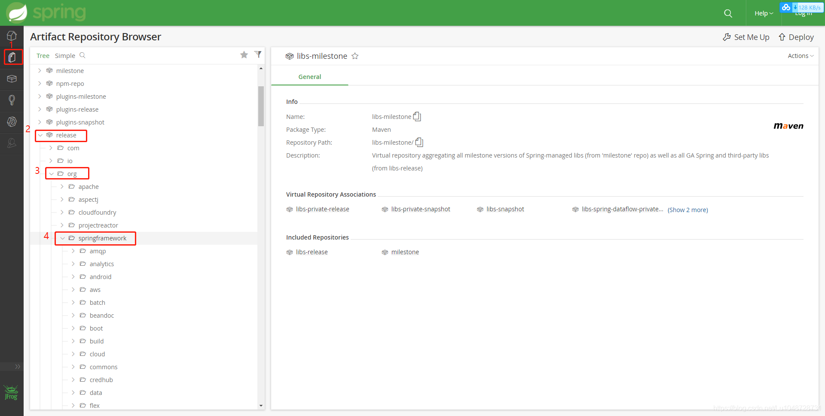825x416 pixels.
Task: Switch to Simple view
Action: (x=65, y=56)
